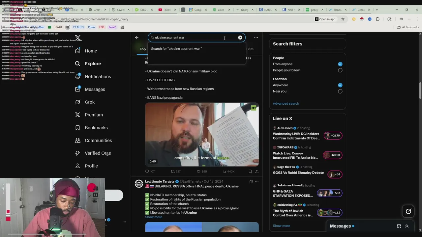Image resolution: width=422 pixels, height=237 pixels.
Task: Click the +60.9K listeners badge
Action: tap(333, 155)
